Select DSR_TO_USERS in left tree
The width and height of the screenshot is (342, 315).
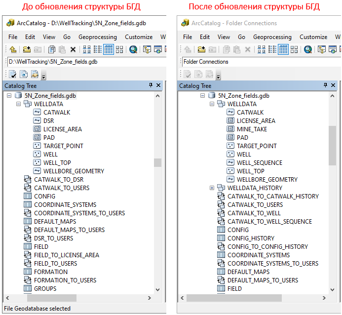(53, 238)
